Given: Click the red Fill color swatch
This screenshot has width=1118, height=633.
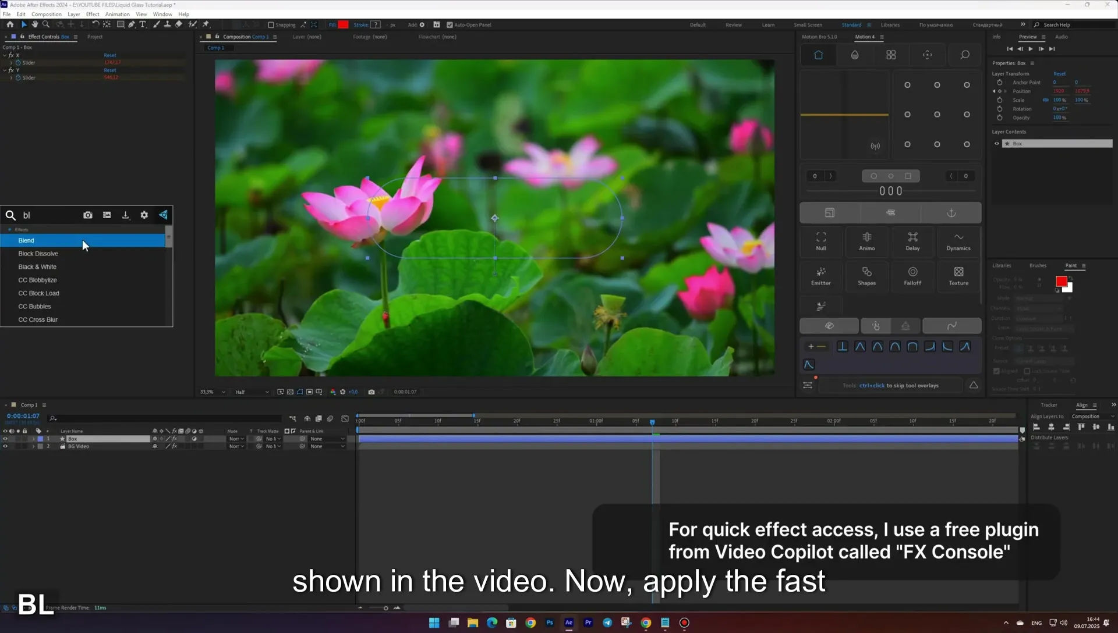Looking at the screenshot, I should coord(344,24).
